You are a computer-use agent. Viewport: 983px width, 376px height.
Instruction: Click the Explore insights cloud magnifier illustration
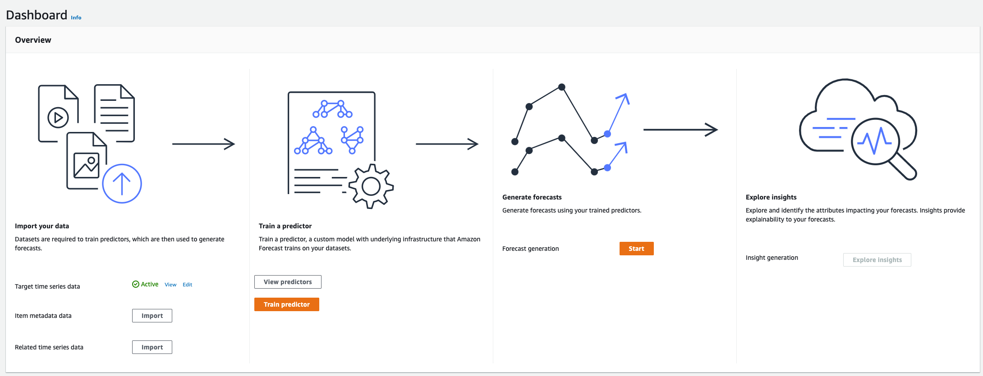(858, 129)
